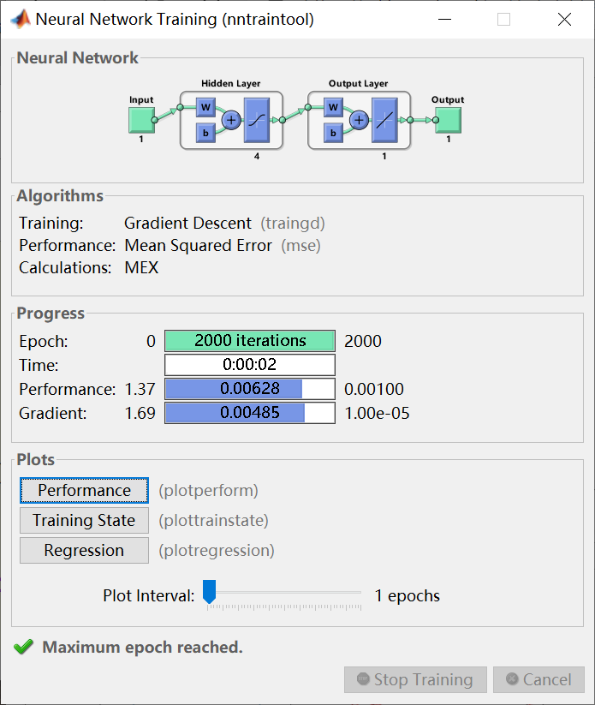Click the Output Layer bias (b) block
This screenshot has width=595, height=705.
332,131
